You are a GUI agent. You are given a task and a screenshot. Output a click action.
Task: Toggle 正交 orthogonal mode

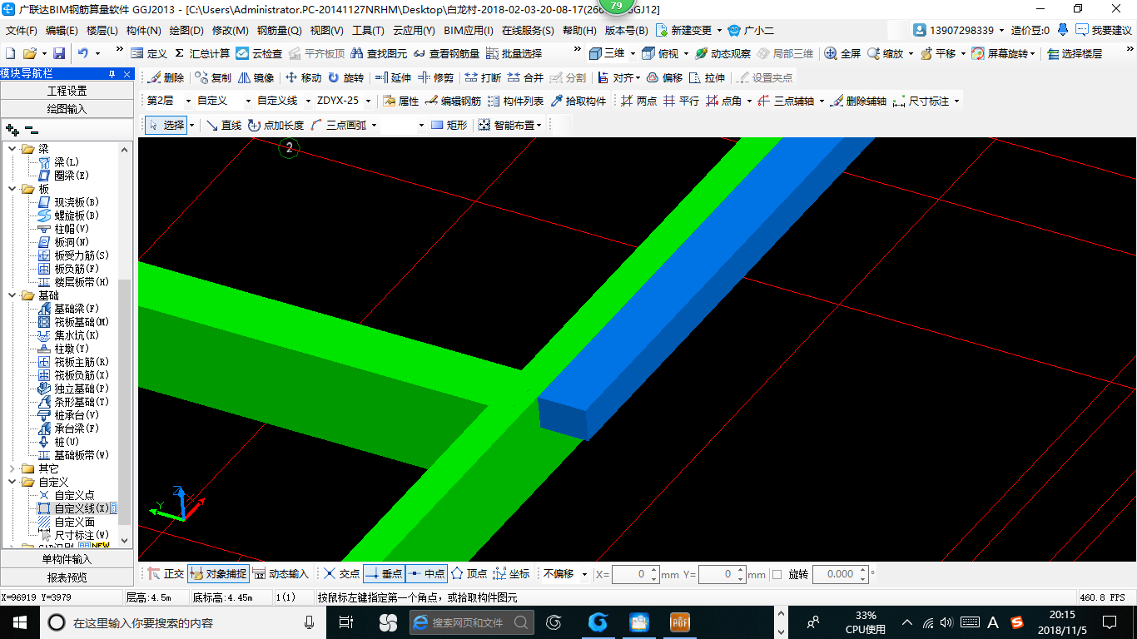tap(166, 574)
